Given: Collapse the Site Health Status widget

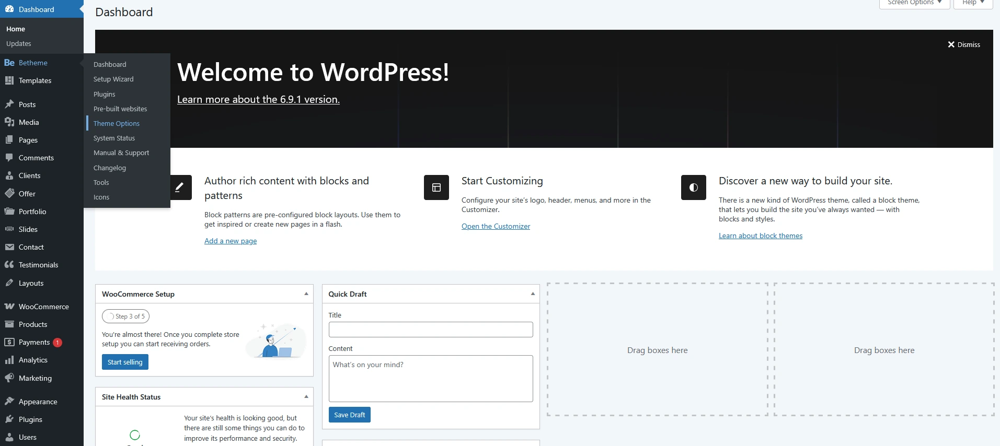Looking at the screenshot, I should point(306,397).
